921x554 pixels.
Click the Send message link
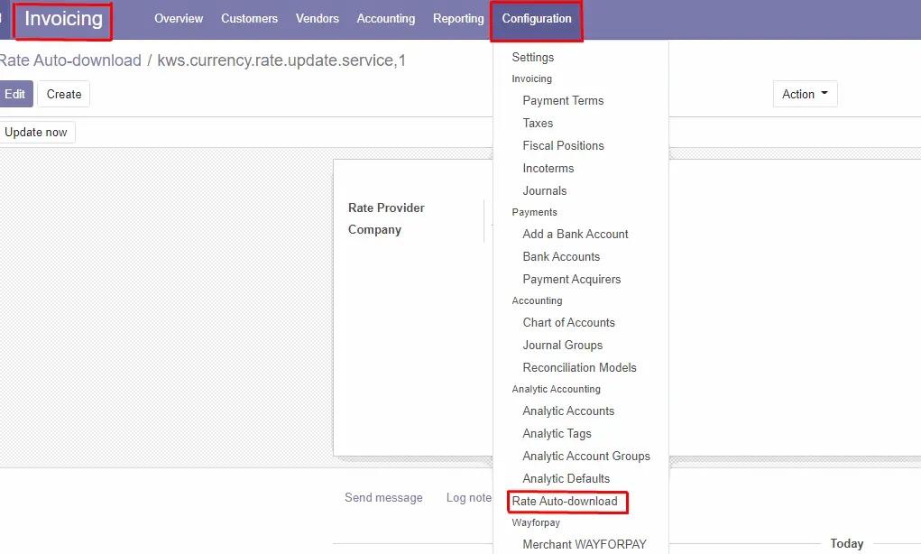[x=383, y=497]
